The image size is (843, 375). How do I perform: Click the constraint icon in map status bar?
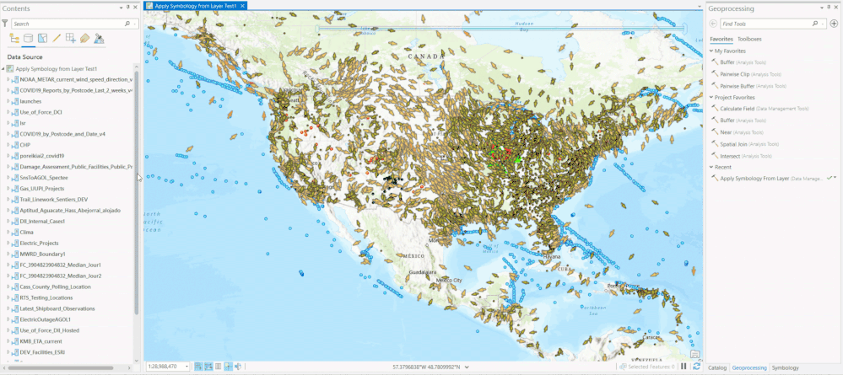pos(228,367)
